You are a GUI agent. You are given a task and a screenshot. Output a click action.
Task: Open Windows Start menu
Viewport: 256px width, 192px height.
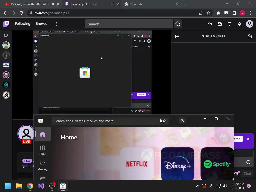(x=8, y=186)
